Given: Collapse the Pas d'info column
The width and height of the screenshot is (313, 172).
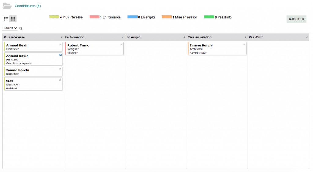Looking at the screenshot, I should tap(307, 37).
